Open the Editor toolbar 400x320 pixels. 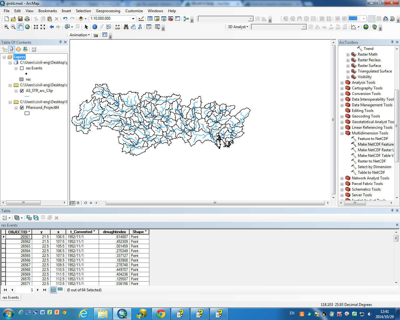141,19
